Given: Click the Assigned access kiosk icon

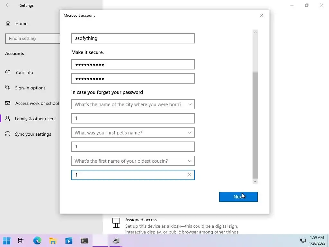Looking at the screenshot, I should point(116,223).
